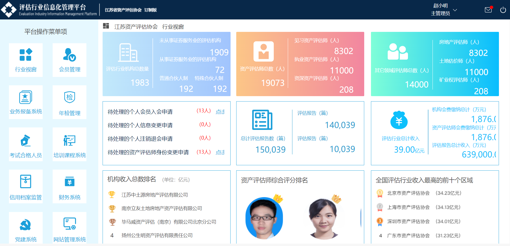
Task: Select 北京市资产评估协会 in region ranking
Action: point(408,193)
